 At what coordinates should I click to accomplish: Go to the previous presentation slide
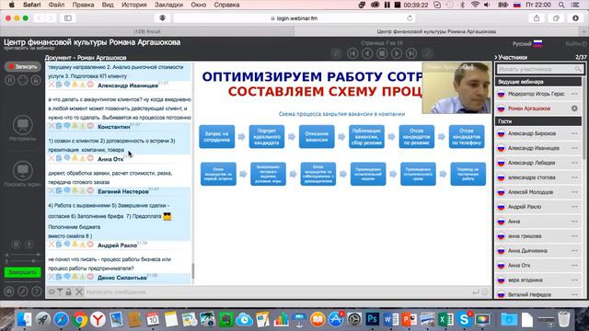(x=367, y=53)
